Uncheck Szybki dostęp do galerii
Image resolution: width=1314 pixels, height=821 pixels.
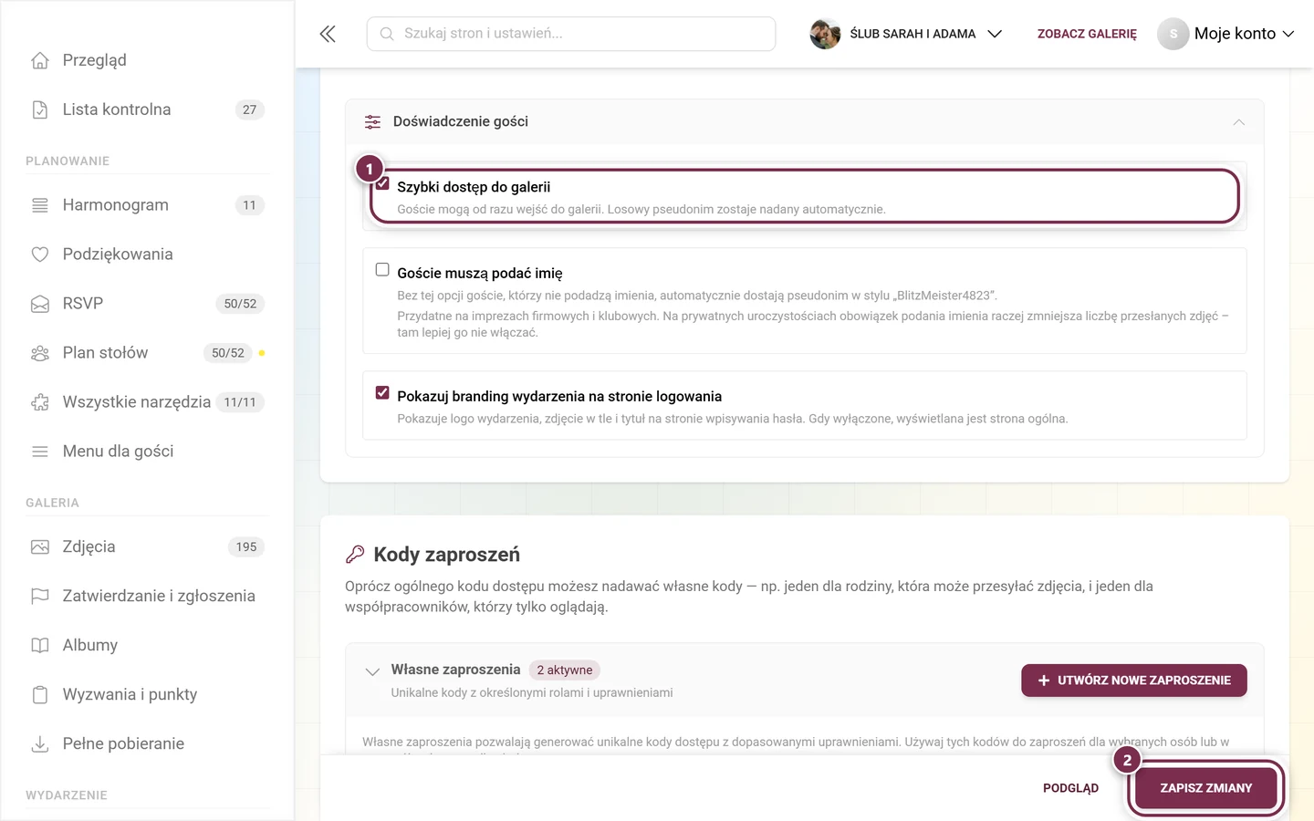click(x=383, y=184)
